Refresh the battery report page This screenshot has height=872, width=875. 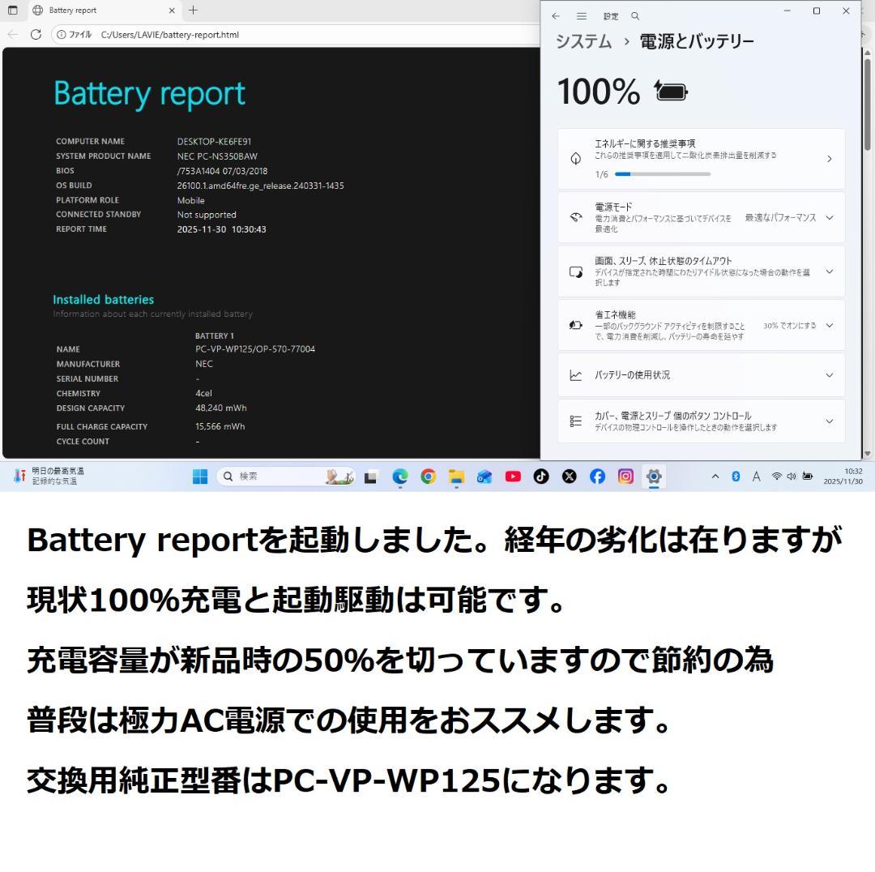36,35
